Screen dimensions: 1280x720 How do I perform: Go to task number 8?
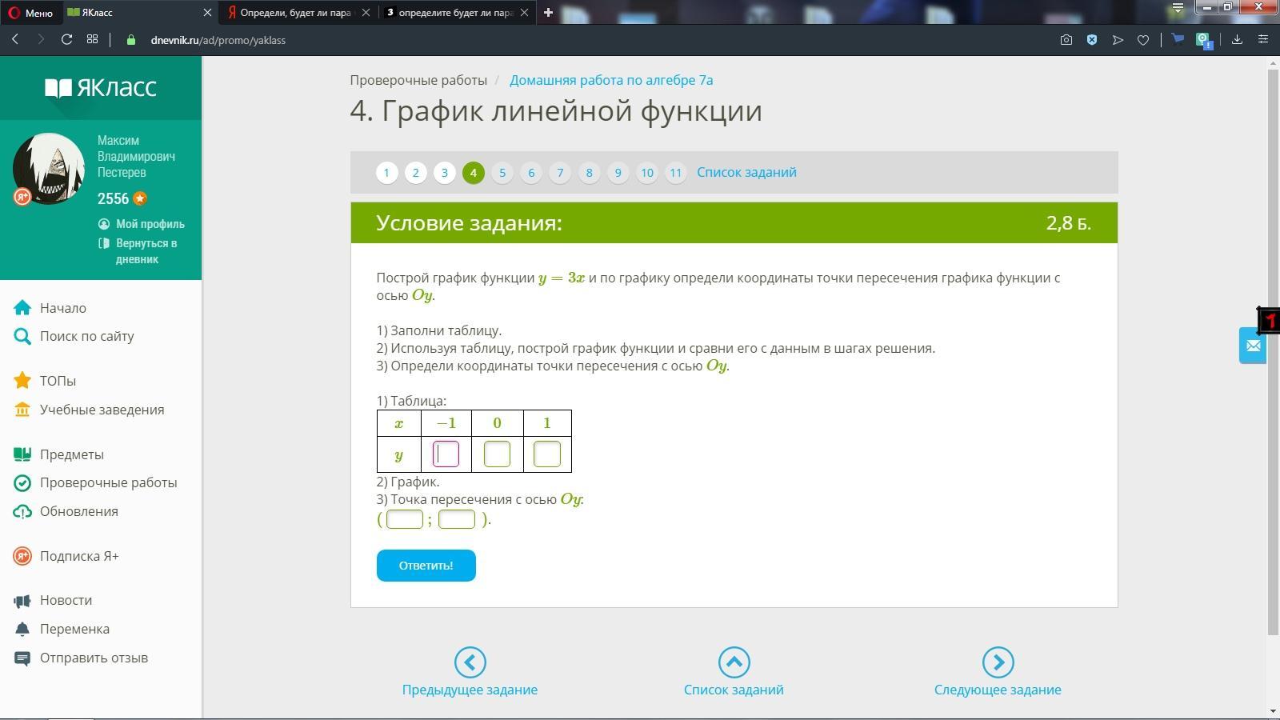tap(589, 172)
